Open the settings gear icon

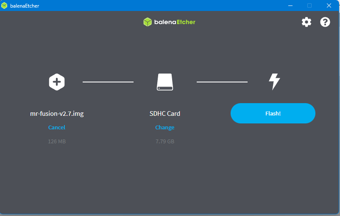click(x=307, y=22)
